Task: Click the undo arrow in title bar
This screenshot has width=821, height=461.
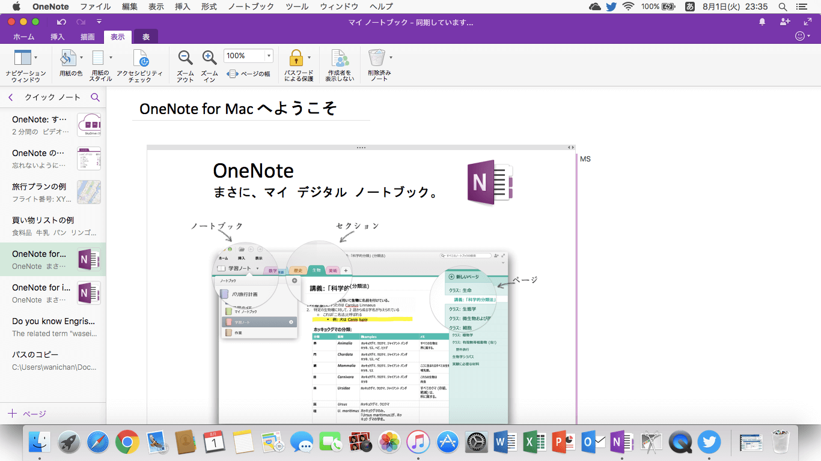Action: point(61,22)
